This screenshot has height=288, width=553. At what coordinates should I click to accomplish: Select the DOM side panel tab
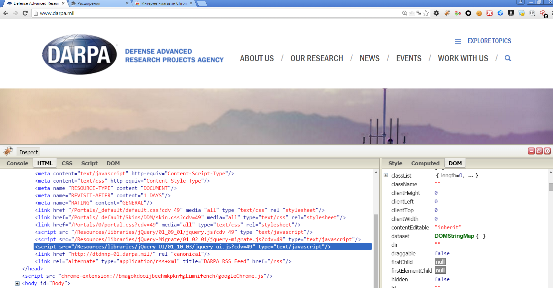click(455, 163)
